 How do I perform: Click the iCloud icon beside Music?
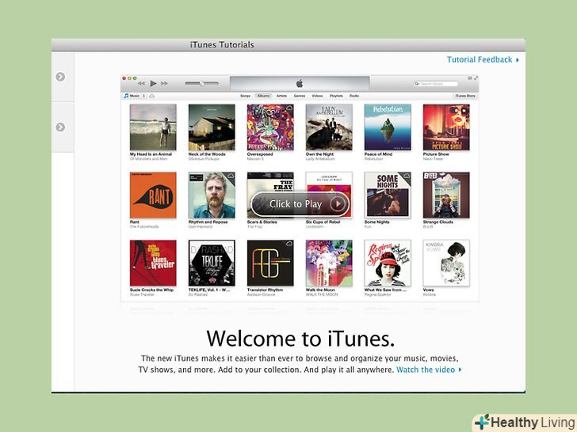151,96
